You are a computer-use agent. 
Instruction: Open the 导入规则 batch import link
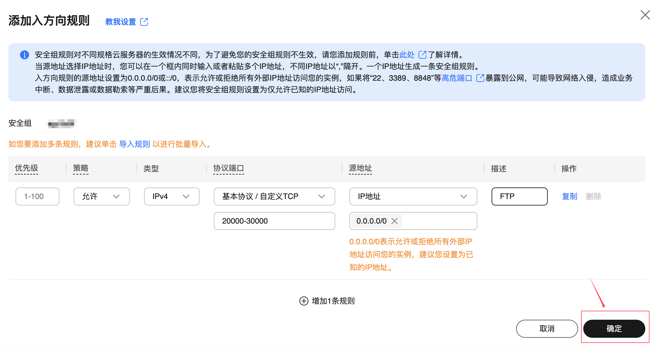pyautogui.click(x=135, y=144)
